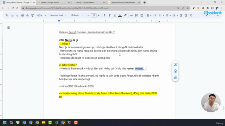Switch to nextjs Google Search tab

click(x=53, y=2)
